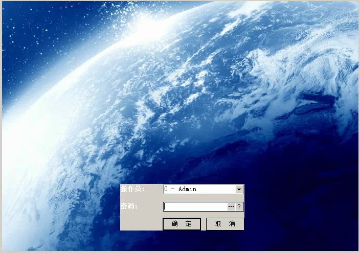This screenshot has height=253, width=360.
Task: Select the '0 - Admin' combo box text
Action: click(x=181, y=189)
